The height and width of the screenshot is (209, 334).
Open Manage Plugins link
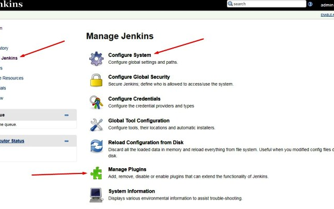(x=127, y=169)
